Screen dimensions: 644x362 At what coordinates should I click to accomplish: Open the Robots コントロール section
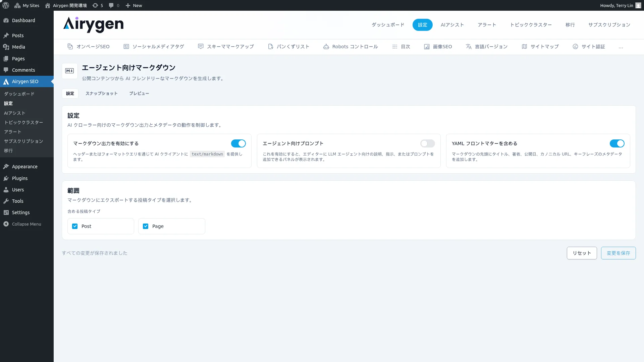tap(351, 47)
